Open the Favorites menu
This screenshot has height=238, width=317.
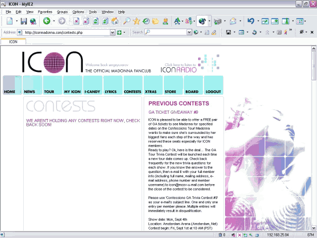(x=45, y=12)
